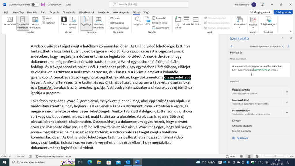
Task: Expand Összeszedettebb suggestion options
Action: (287, 92)
